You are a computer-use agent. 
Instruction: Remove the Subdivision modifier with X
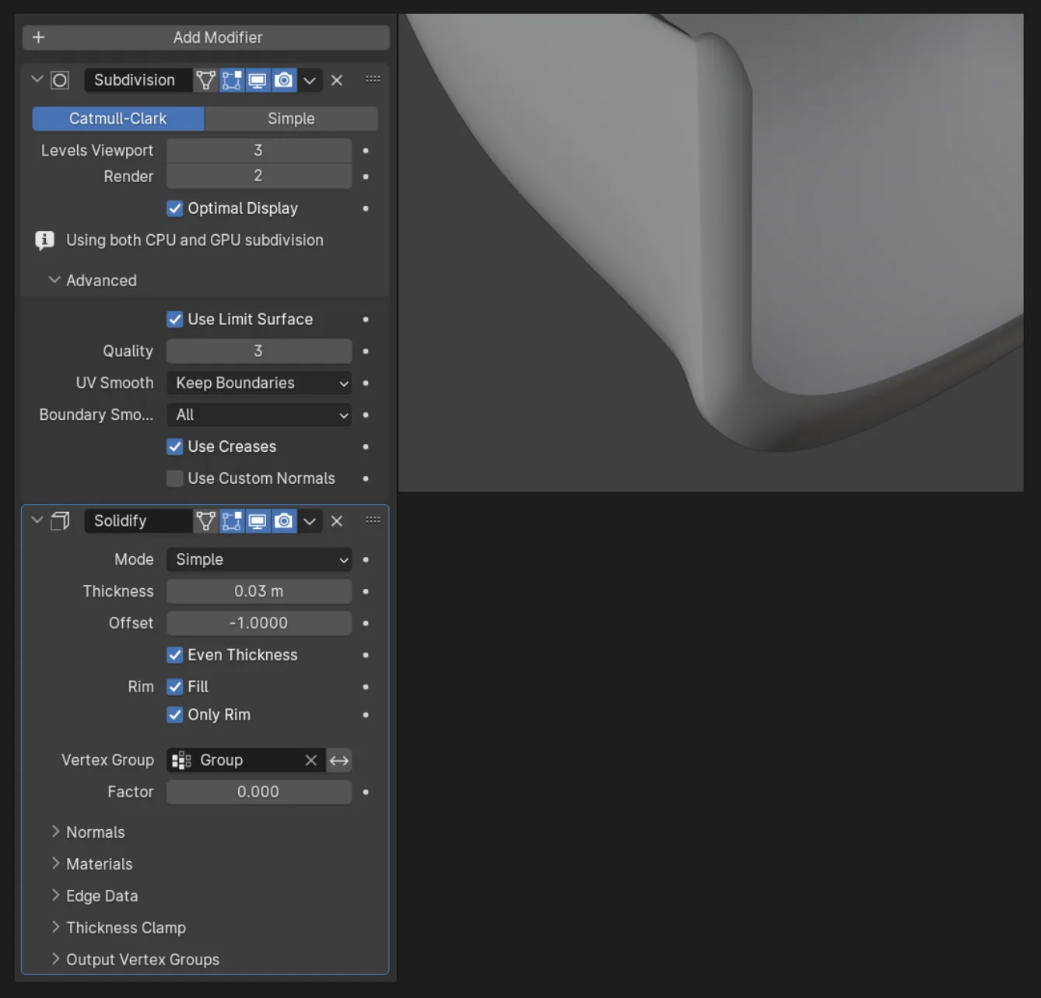337,80
